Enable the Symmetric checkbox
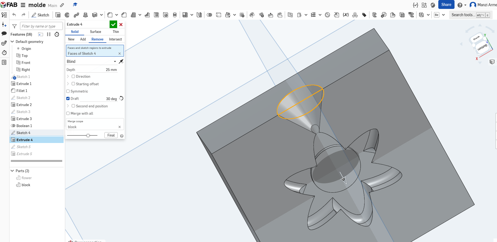Viewport: 497px width, 242px height. point(68,91)
